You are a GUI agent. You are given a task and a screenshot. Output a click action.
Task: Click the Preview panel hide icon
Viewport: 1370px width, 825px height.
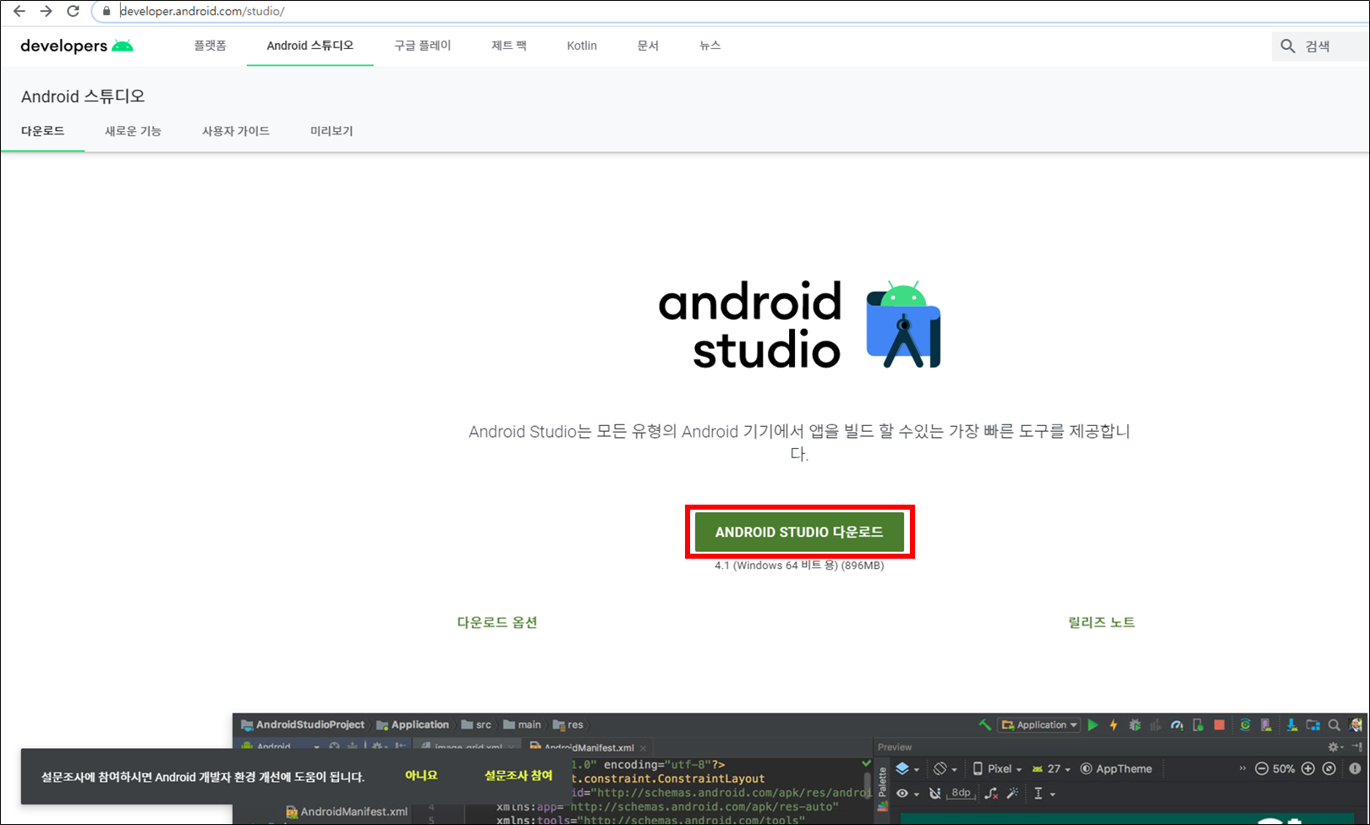(x=1356, y=747)
